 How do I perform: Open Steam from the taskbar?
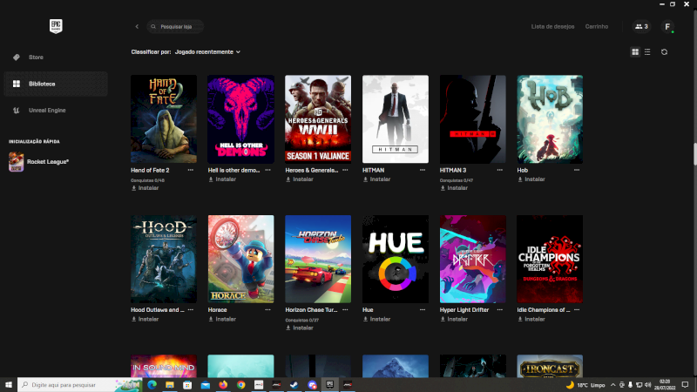pyautogui.click(x=294, y=385)
